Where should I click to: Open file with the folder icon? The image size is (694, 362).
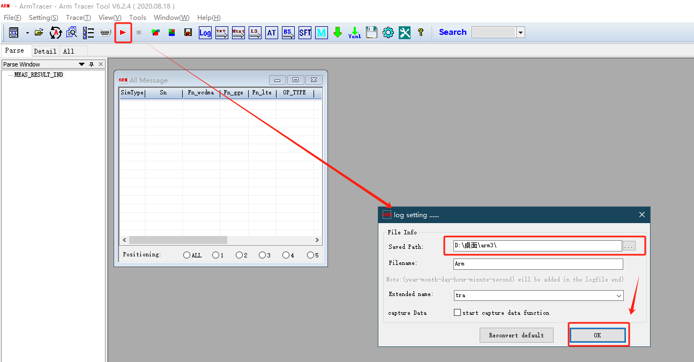coord(39,33)
